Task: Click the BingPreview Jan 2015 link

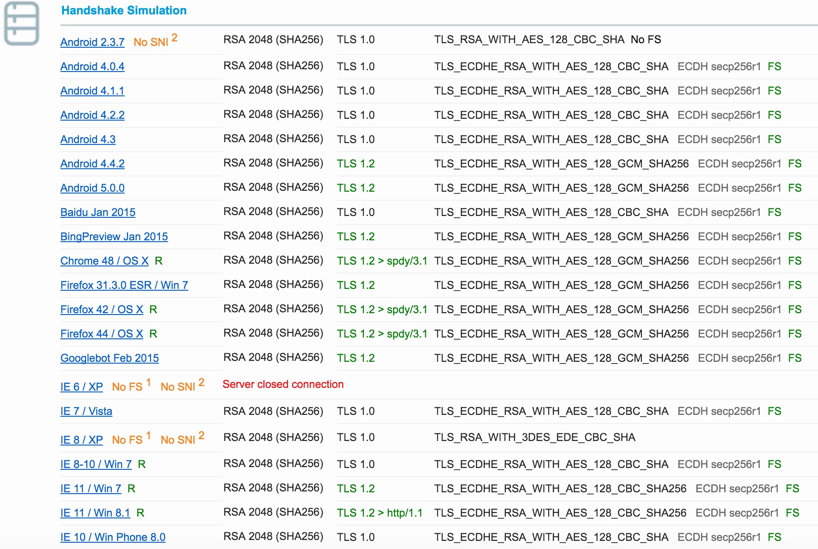Action: coord(114,237)
